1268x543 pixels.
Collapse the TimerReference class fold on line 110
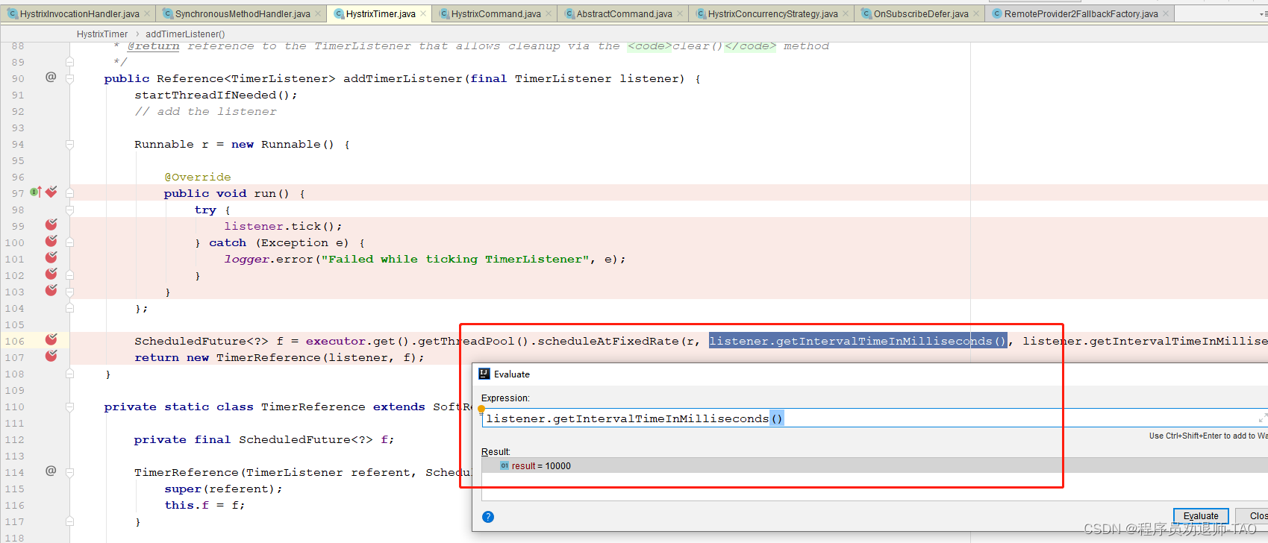point(69,407)
